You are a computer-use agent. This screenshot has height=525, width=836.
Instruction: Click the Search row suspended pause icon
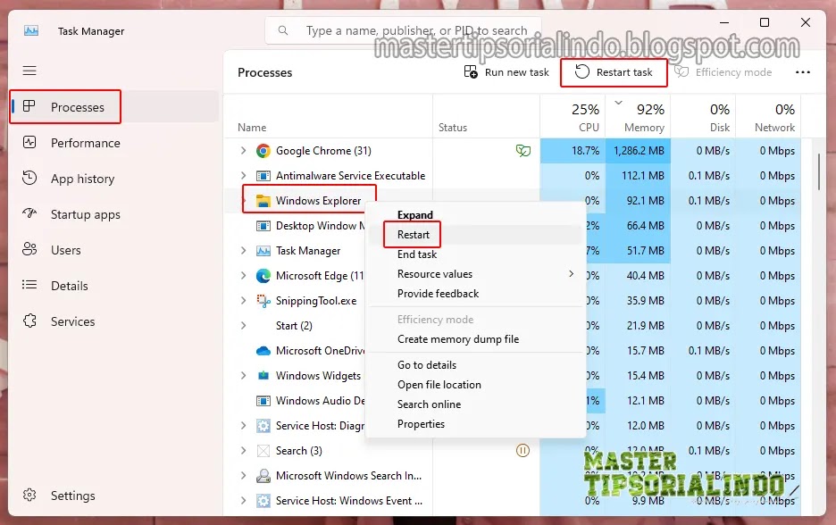[523, 451]
